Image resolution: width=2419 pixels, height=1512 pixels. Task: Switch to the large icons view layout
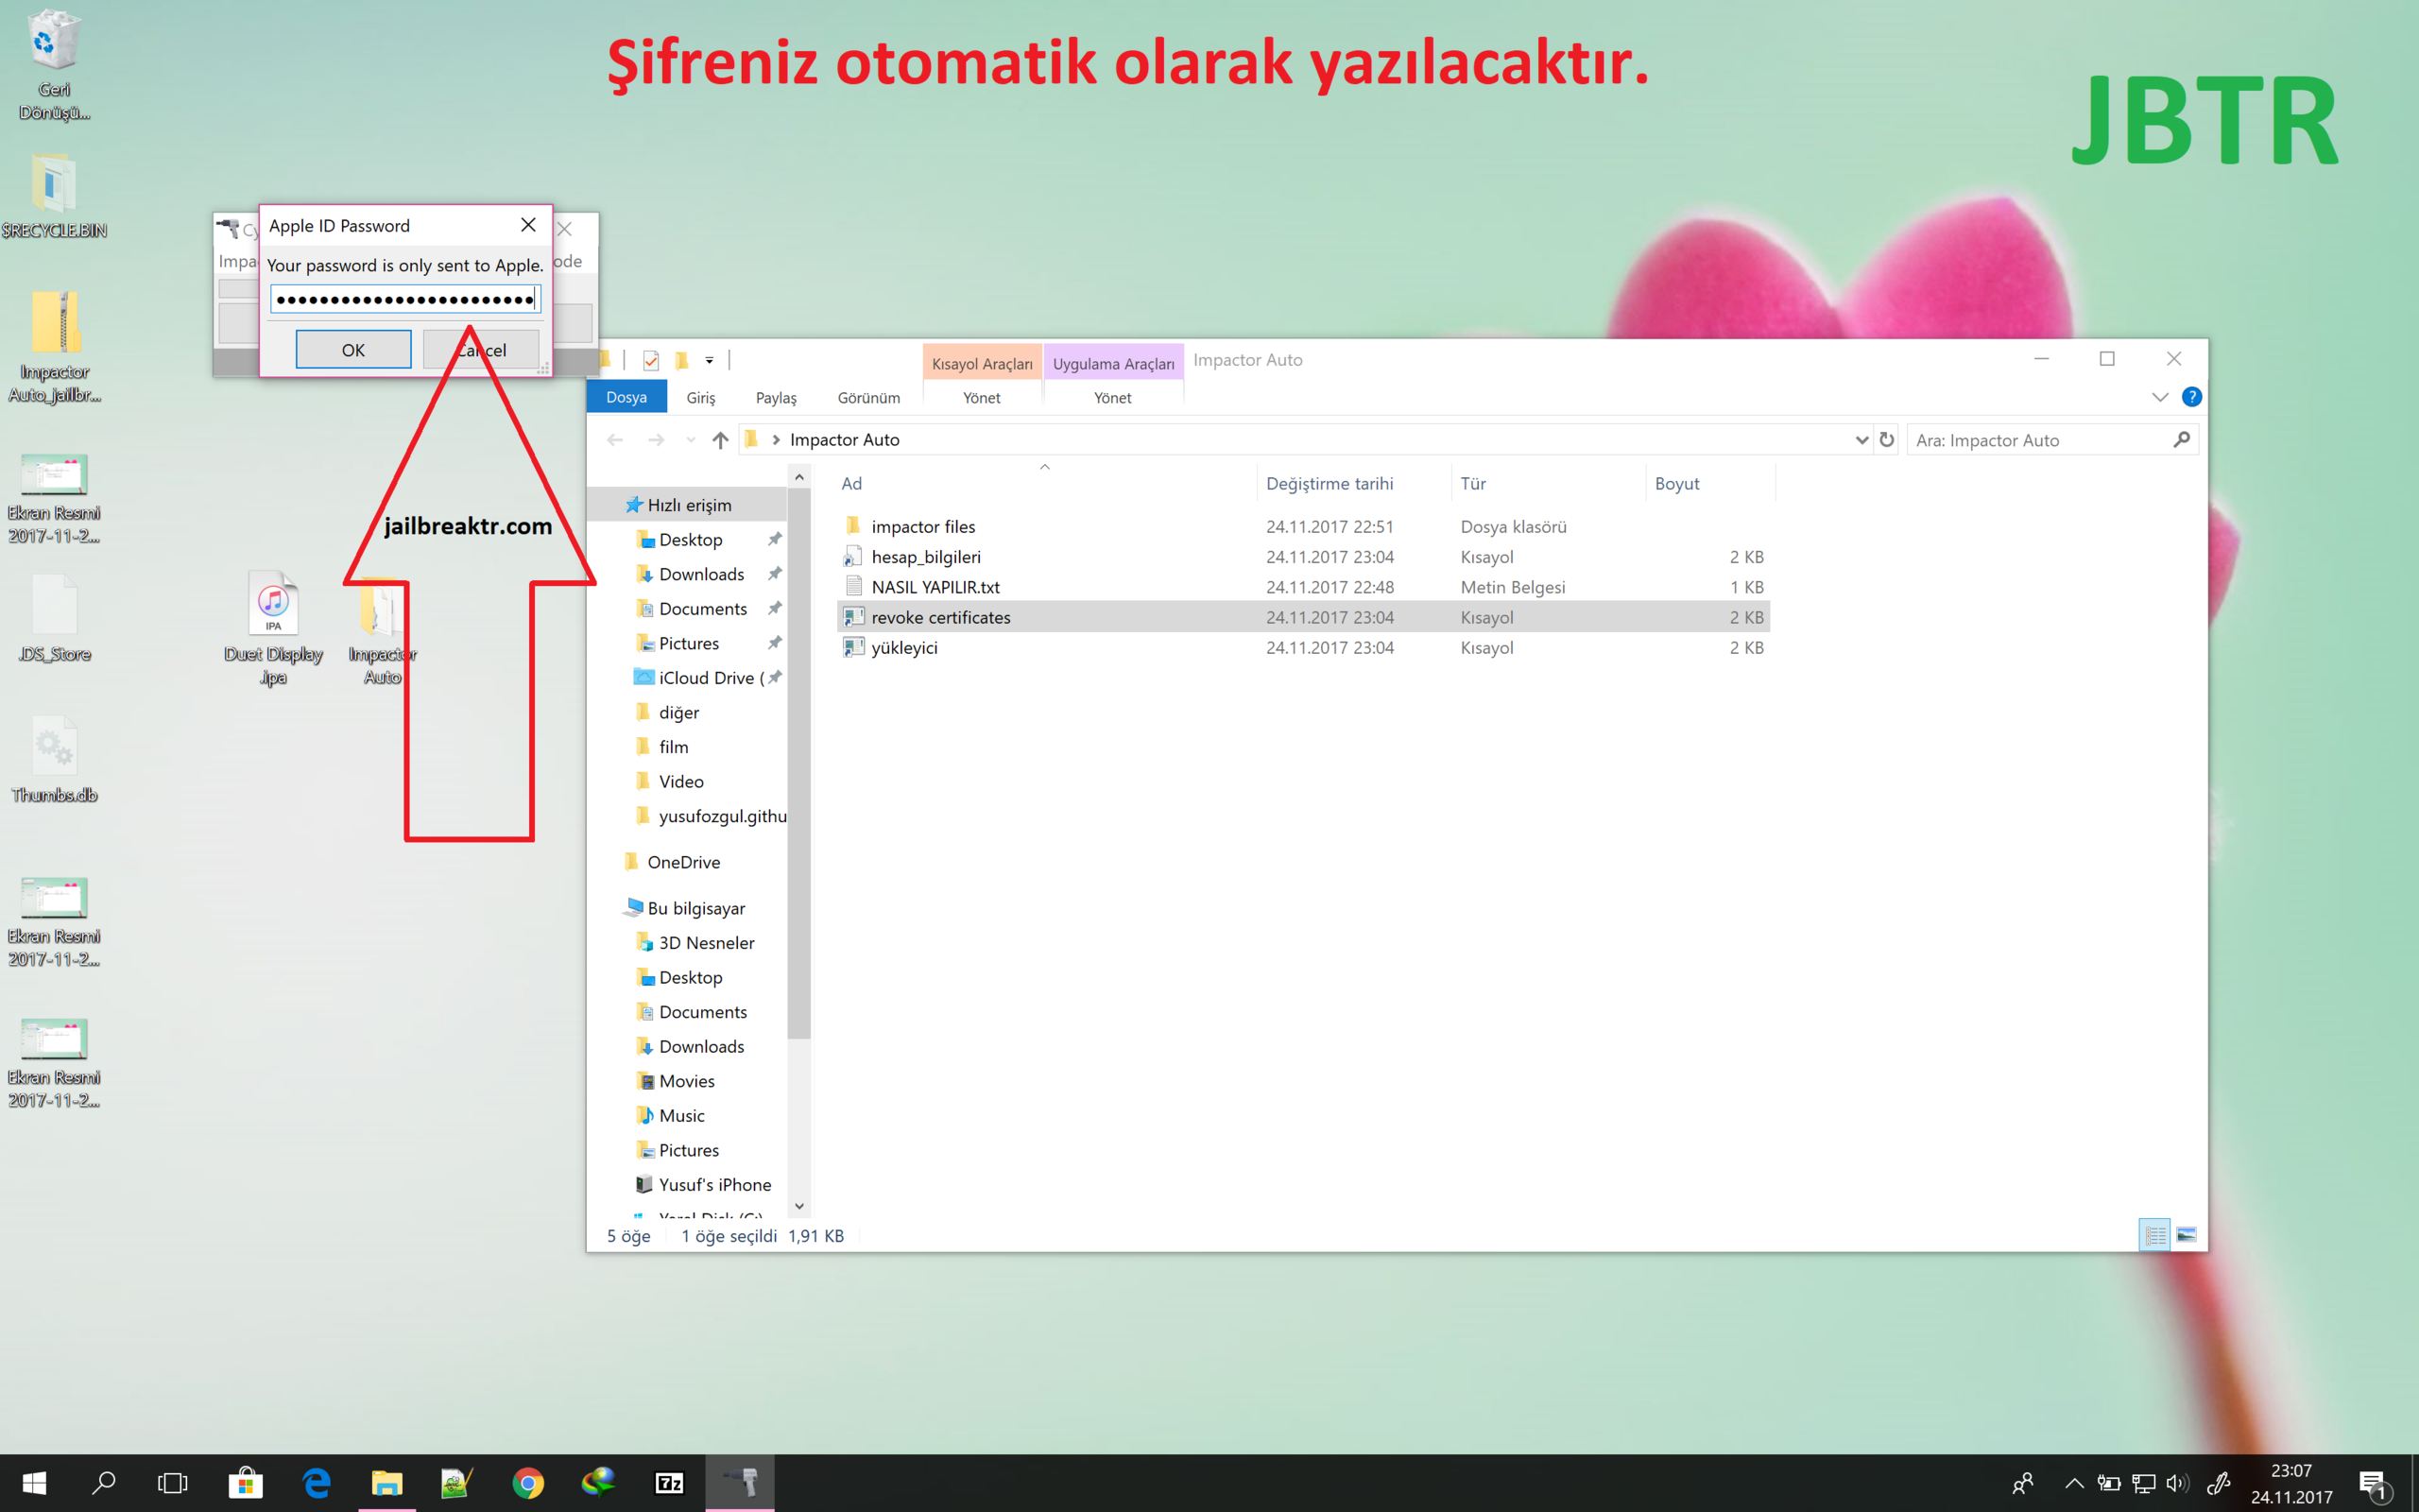coord(2187,1235)
